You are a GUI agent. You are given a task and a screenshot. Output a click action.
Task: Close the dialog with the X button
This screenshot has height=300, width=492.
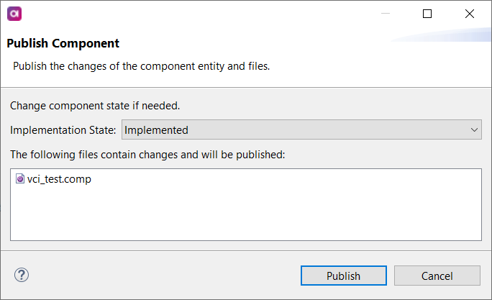click(x=470, y=14)
